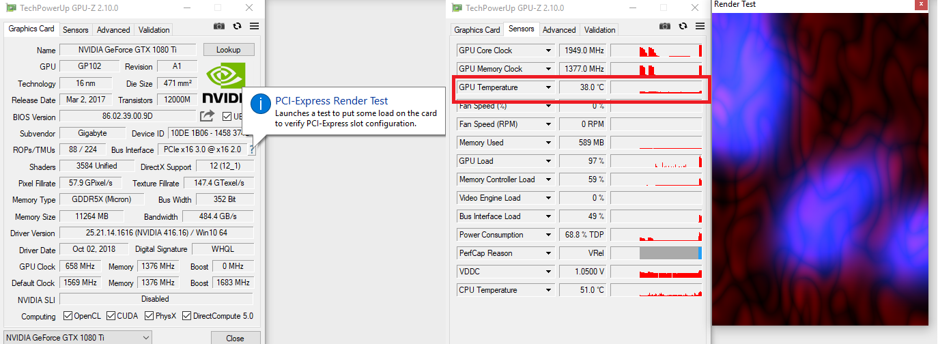Click GPU-Z title bar icon of Graphics Card window
Viewport: 938px width, 344px height.
pos(10,8)
